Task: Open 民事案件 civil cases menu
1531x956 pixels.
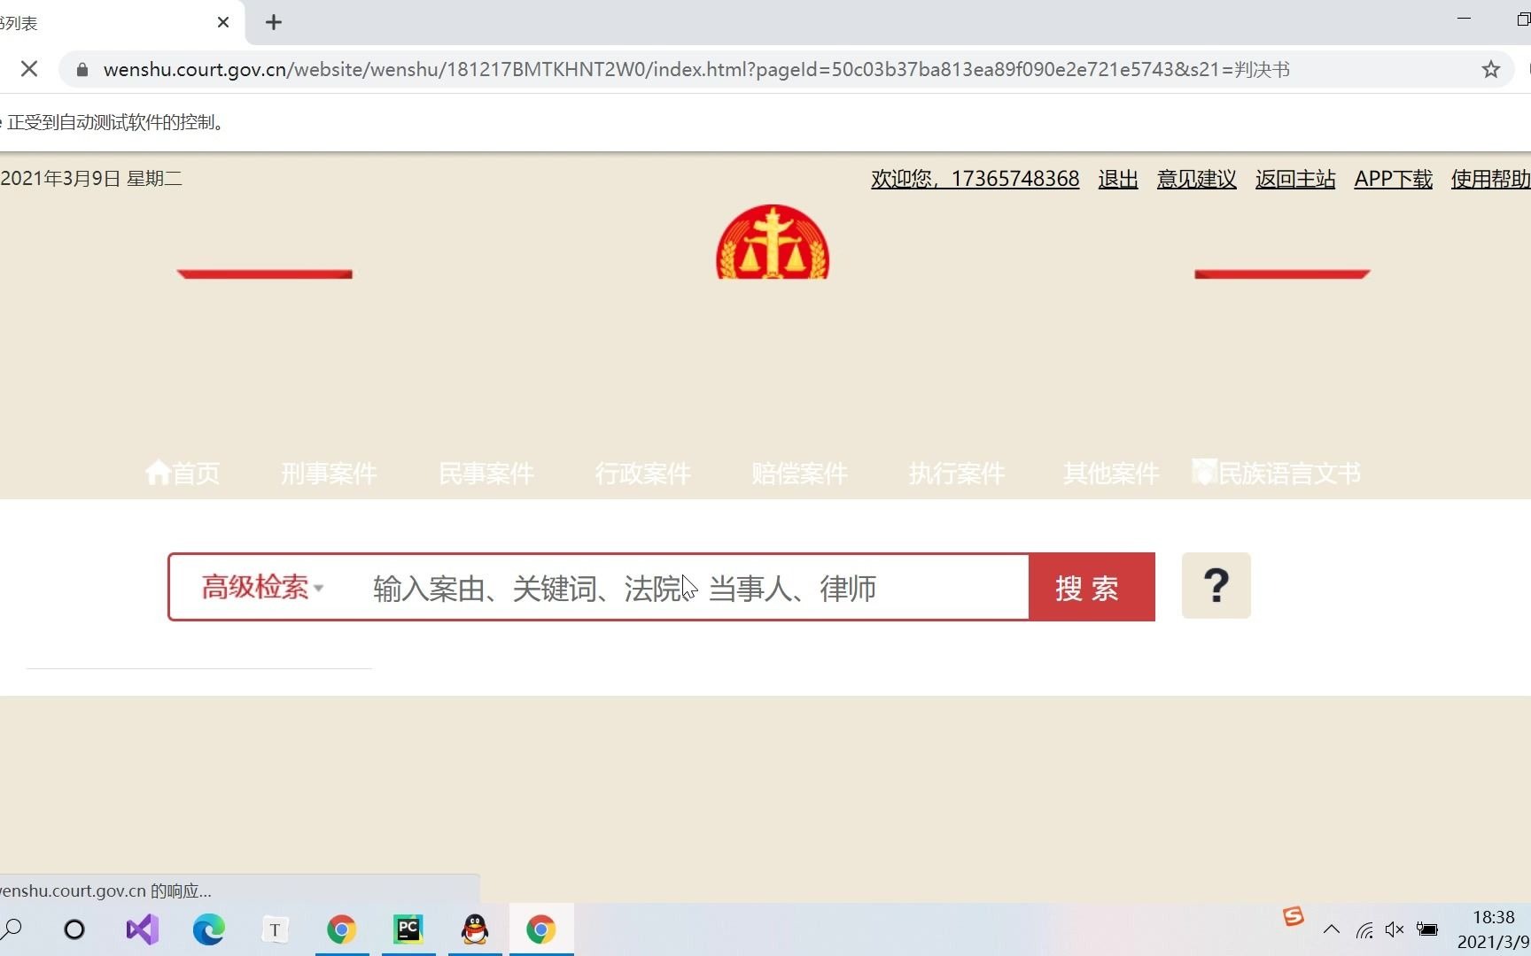Action: [x=486, y=474]
